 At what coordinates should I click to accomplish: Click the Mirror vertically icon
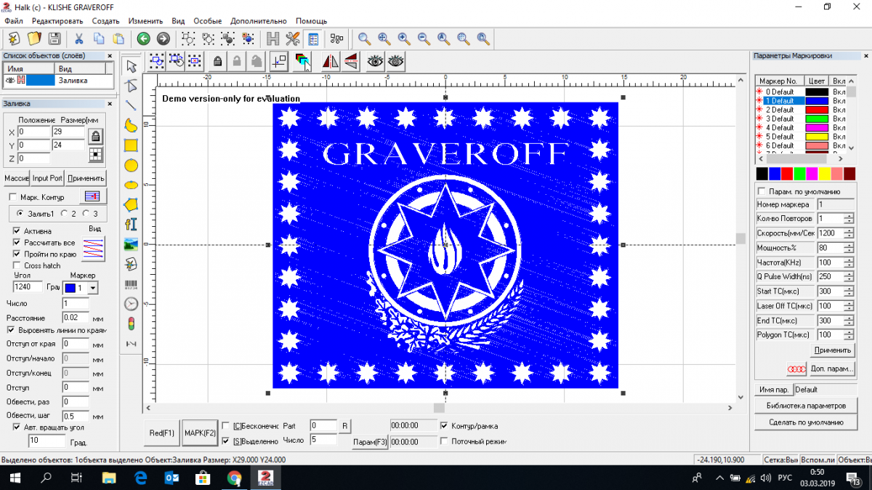[350, 62]
